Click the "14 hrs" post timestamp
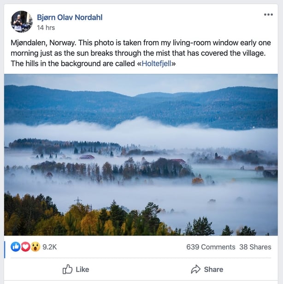The width and height of the screenshot is (283, 284). click(x=46, y=28)
